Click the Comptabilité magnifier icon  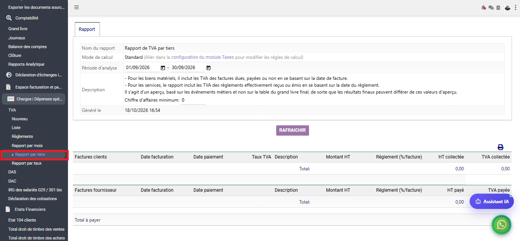pos(9,18)
